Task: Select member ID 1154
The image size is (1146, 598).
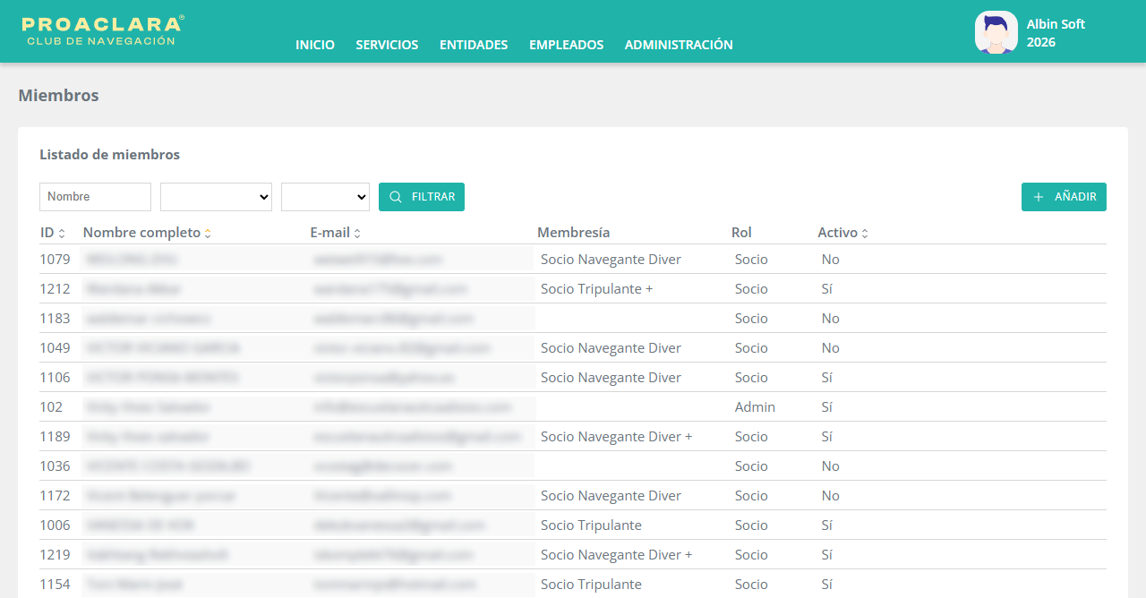Action: (55, 585)
